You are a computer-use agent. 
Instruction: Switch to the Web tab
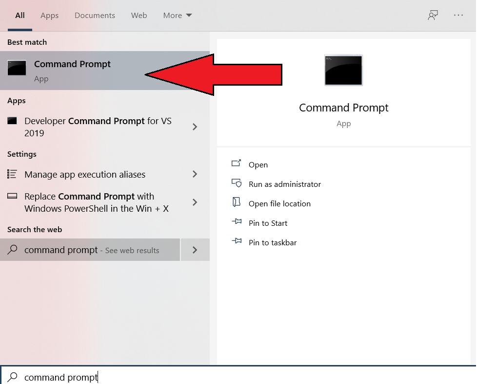point(139,16)
